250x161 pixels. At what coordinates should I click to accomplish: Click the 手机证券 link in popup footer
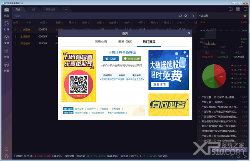[x=116, y=109]
